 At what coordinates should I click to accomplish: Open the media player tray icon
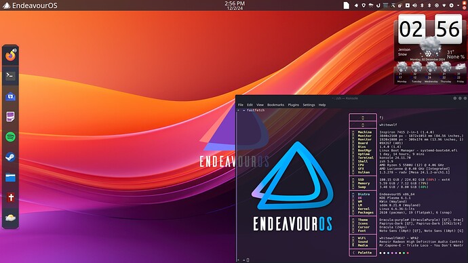pyautogui.click(x=408, y=5)
